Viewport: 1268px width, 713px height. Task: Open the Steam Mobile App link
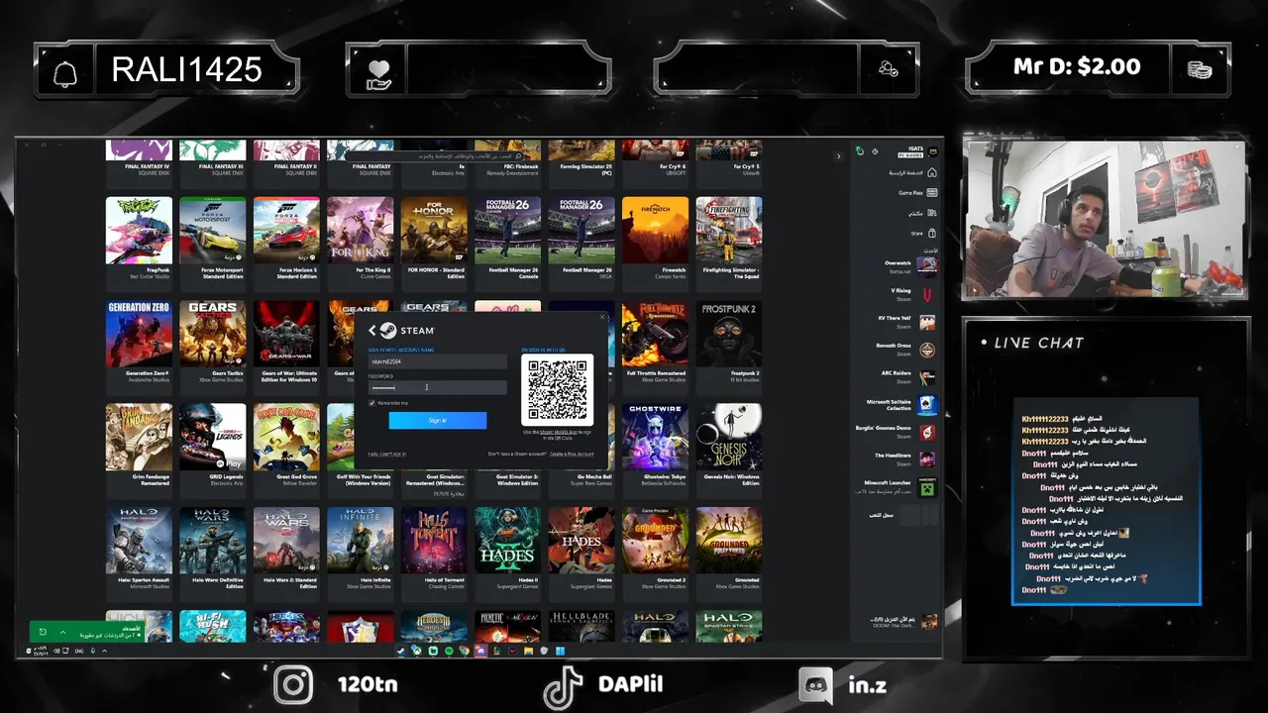coord(559,432)
